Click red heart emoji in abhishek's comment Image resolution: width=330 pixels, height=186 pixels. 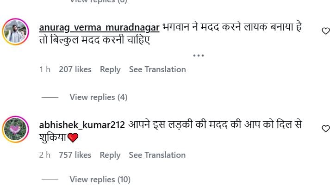pyautogui.click(x=73, y=137)
